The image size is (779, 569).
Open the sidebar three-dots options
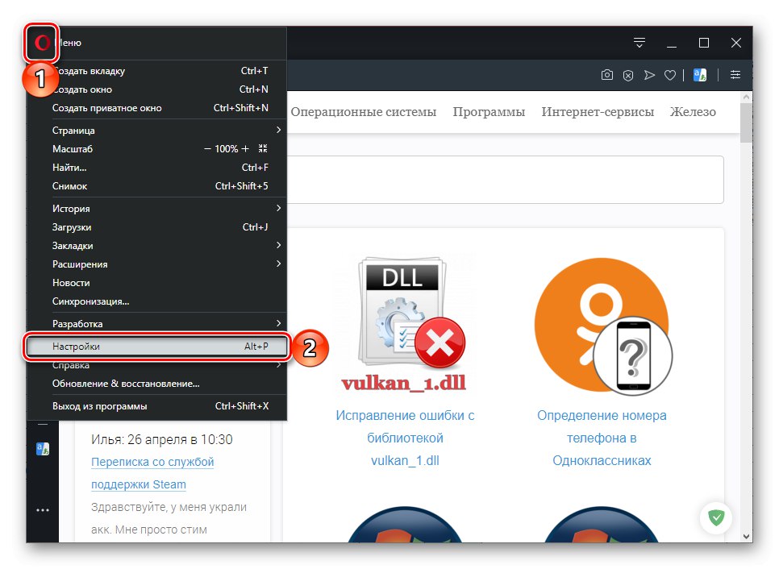pos(43,510)
